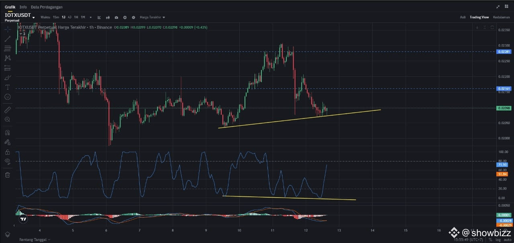This screenshot has height=243, width=514.
Task: Activate the zoom in magnifier tool
Action: click(7, 119)
